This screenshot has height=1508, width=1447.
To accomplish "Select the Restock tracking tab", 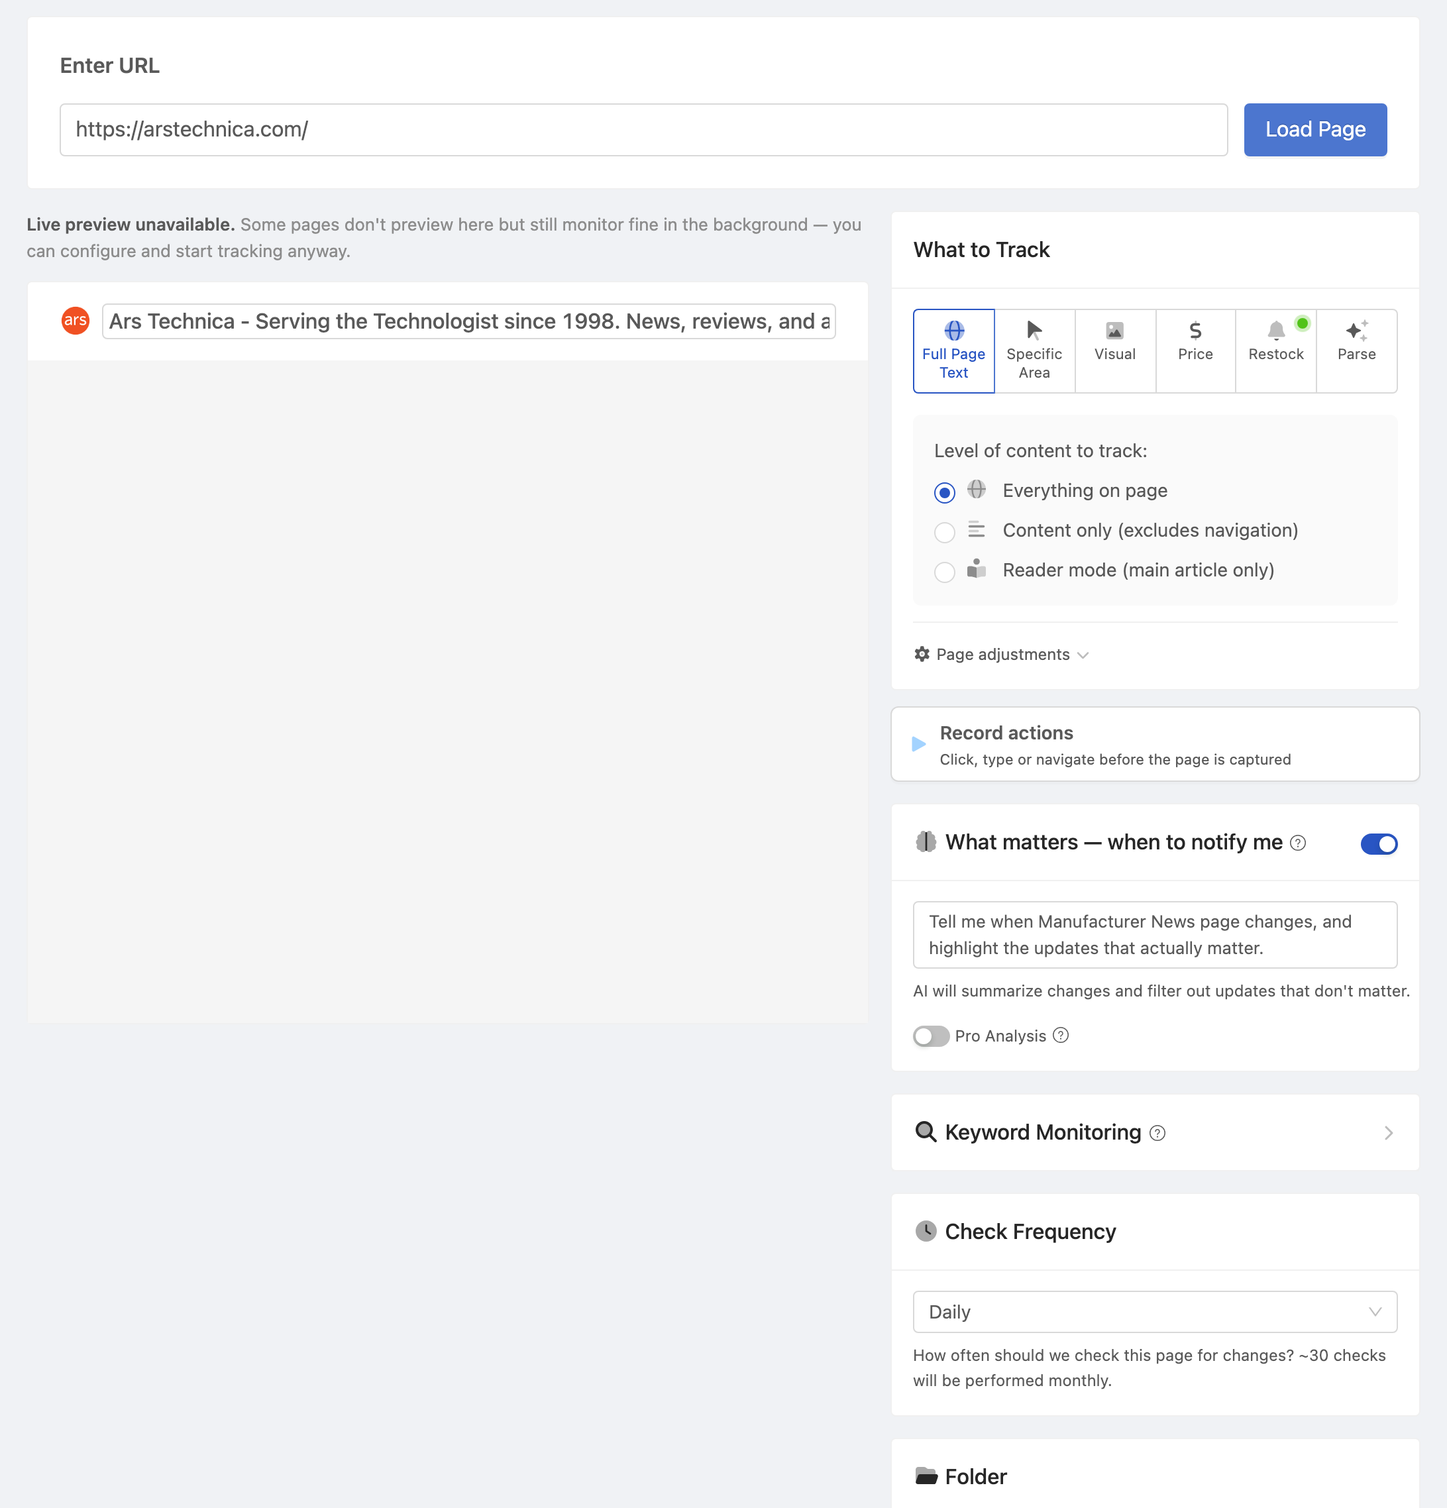I will (1275, 351).
